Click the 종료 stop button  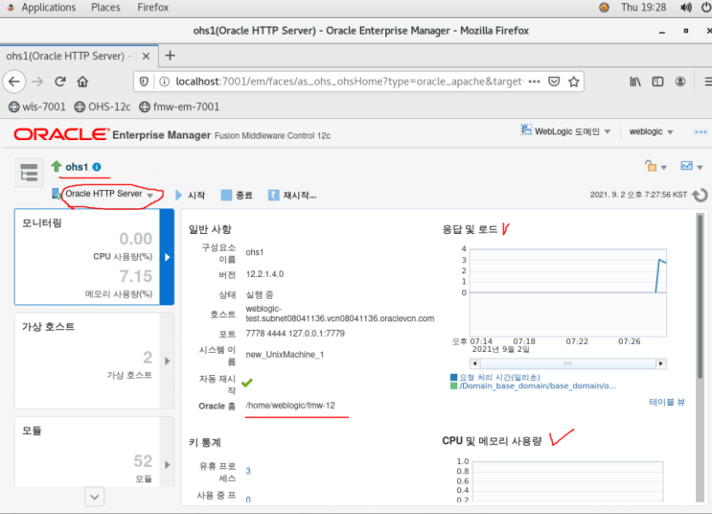(237, 195)
